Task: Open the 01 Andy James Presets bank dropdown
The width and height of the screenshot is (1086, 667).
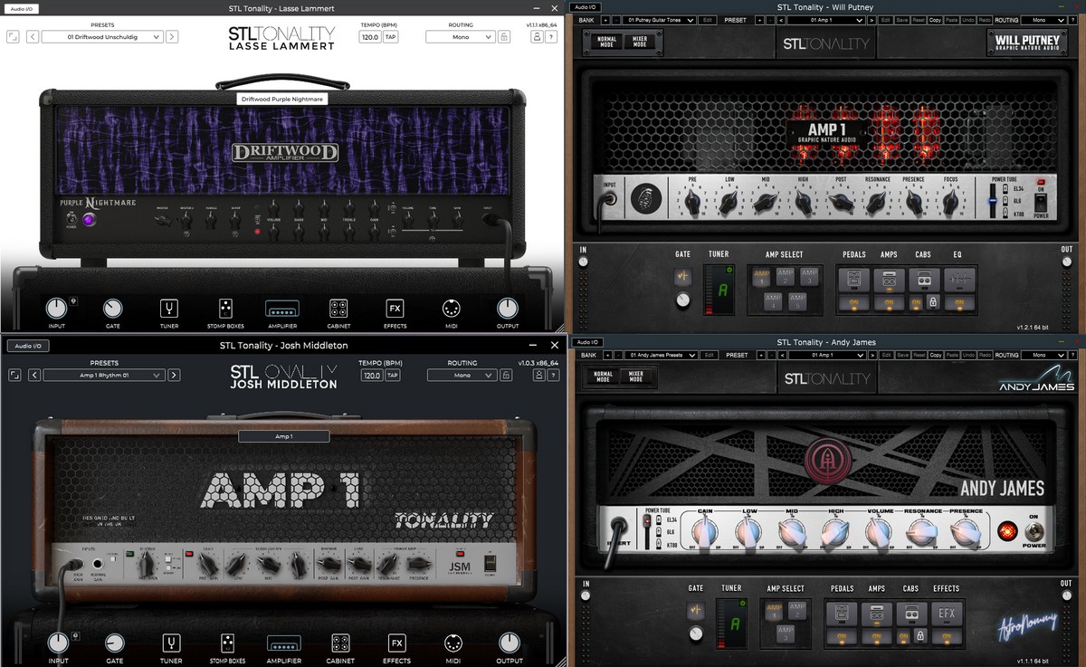Action: (x=661, y=355)
